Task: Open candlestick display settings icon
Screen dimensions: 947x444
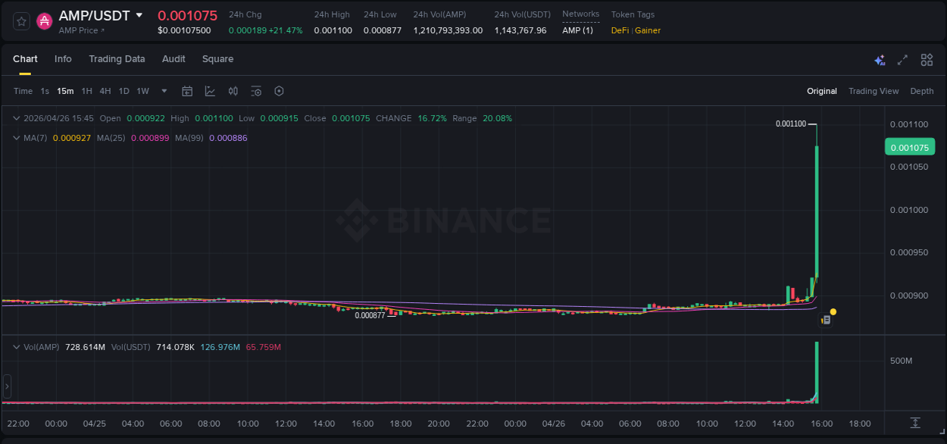Action: 233,91
